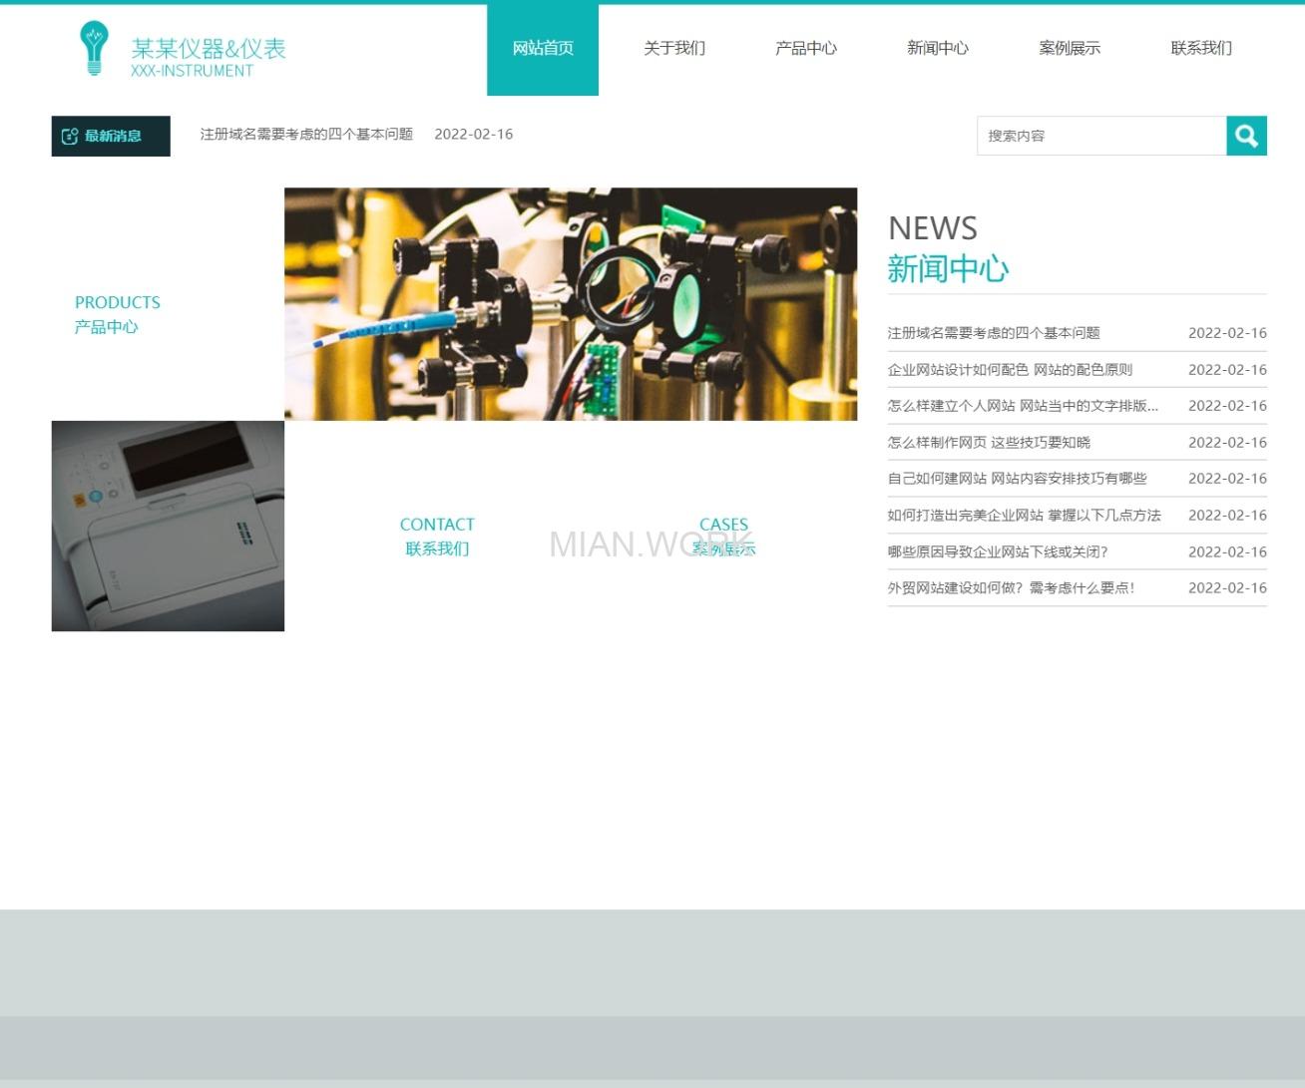The height and width of the screenshot is (1088, 1305).
Task: Click the white printer device image
Action: [x=168, y=526]
